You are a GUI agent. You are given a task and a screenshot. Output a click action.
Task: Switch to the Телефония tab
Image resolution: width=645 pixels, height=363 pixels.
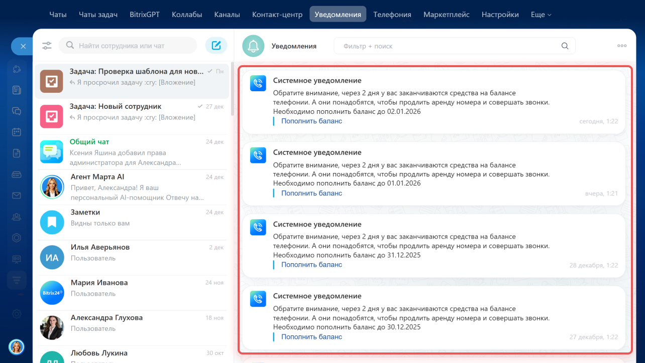click(392, 15)
